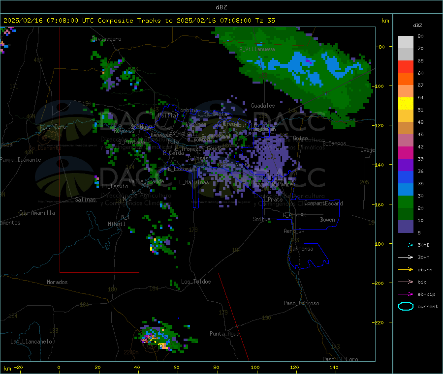Click the pink bip arrow in legend
Image resolution: width=443 pixels, height=374 pixels.
click(x=406, y=282)
